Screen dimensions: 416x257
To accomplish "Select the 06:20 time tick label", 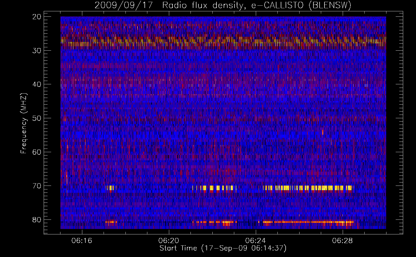I will tap(169, 241).
